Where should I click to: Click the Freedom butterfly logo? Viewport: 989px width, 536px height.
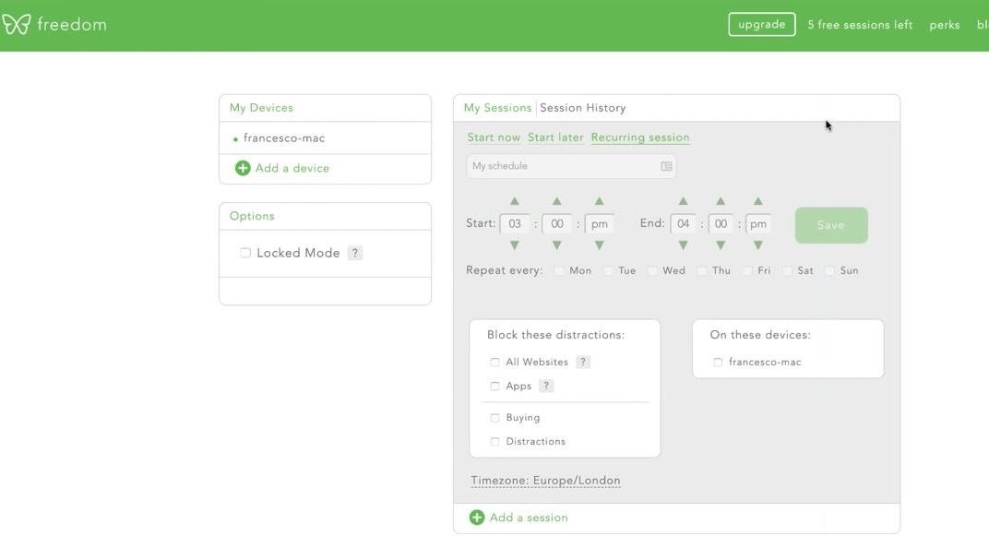pyautogui.click(x=17, y=24)
